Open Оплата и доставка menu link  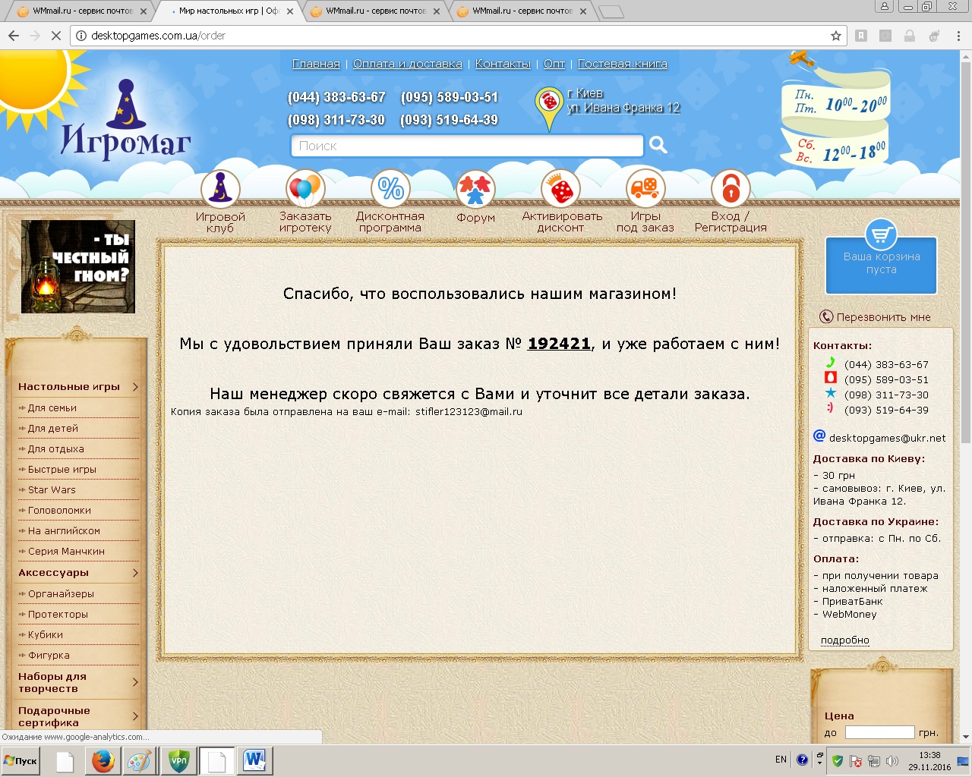point(408,64)
